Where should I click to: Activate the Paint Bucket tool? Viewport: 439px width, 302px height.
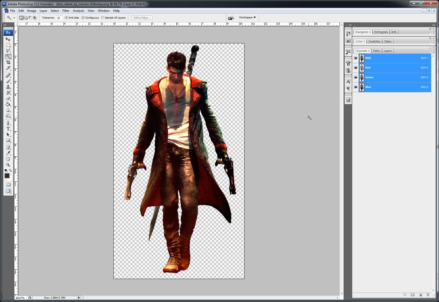(x=8, y=104)
